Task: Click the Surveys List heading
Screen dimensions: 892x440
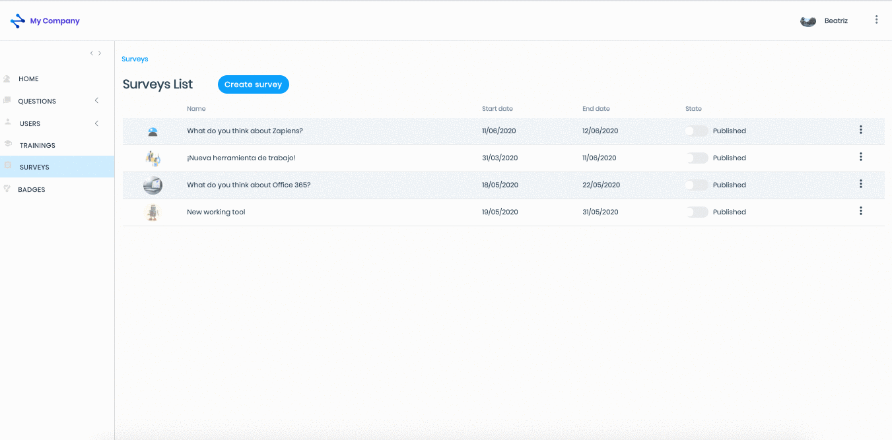Action: click(158, 84)
